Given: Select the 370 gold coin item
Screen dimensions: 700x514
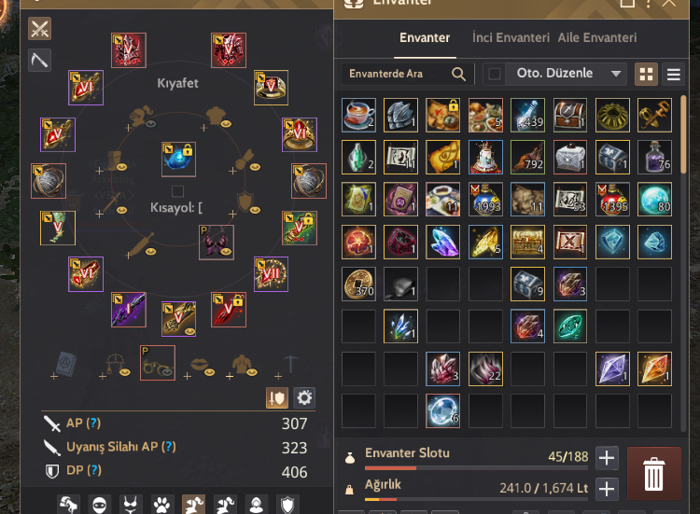Looking at the screenshot, I should pyautogui.click(x=358, y=284).
